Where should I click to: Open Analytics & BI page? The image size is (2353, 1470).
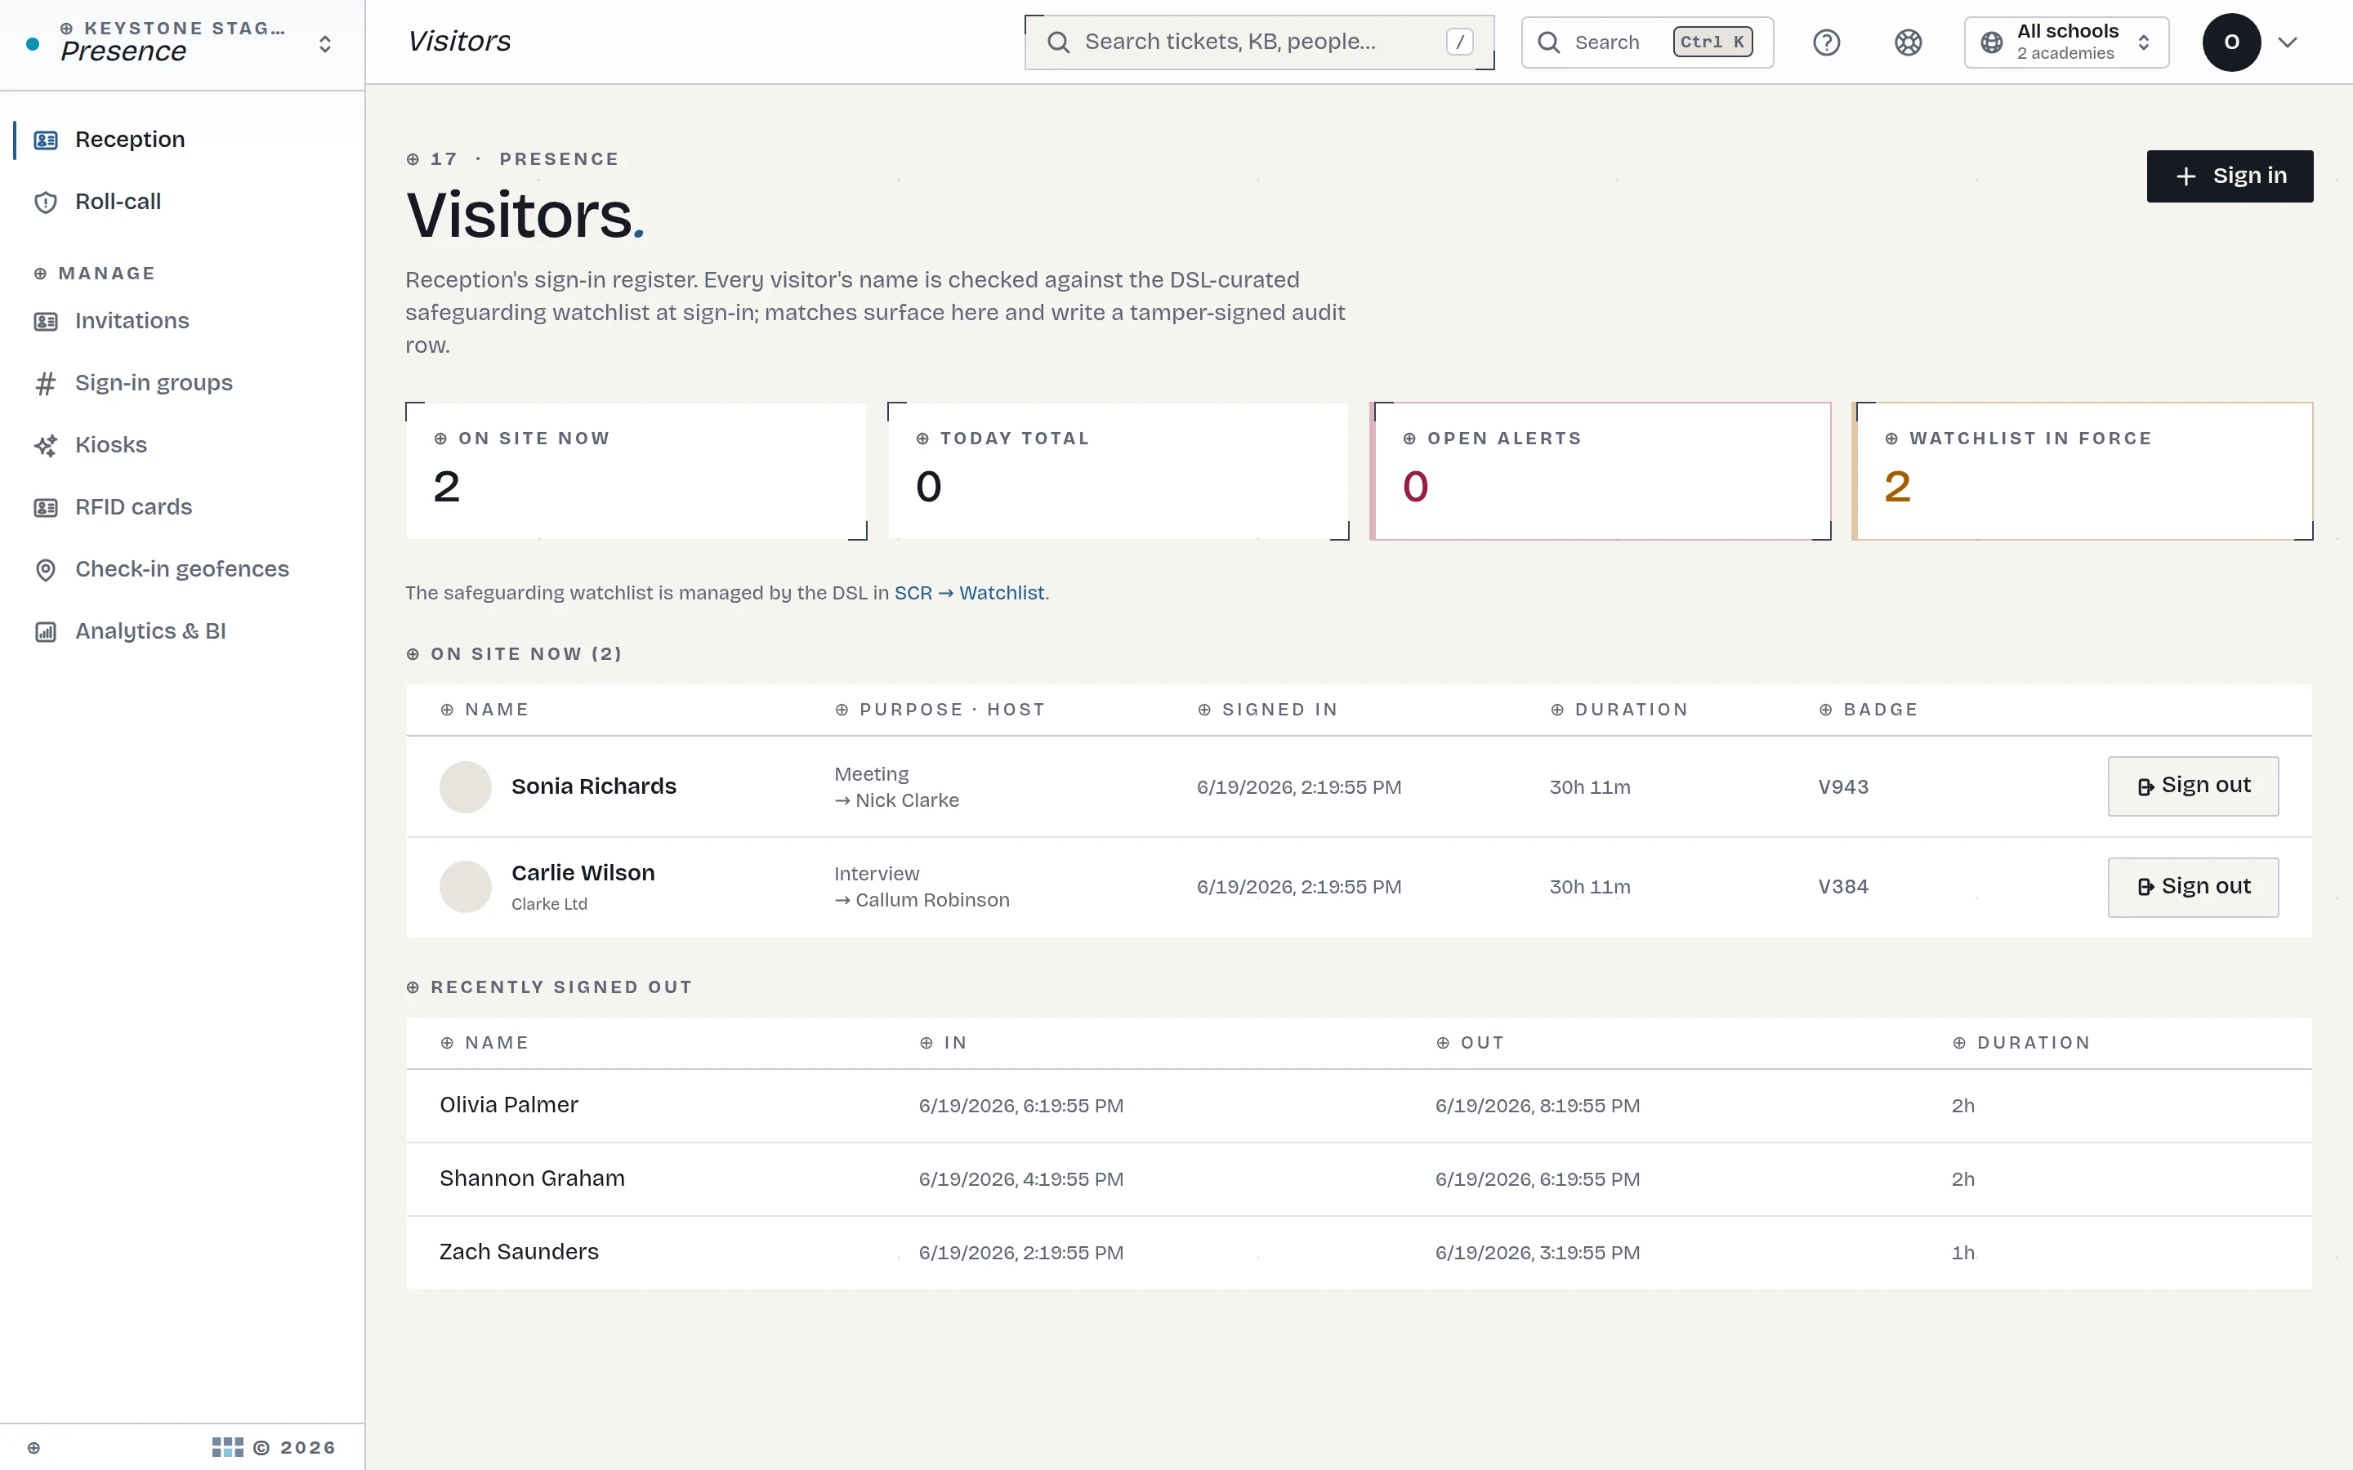pyautogui.click(x=182, y=631)
